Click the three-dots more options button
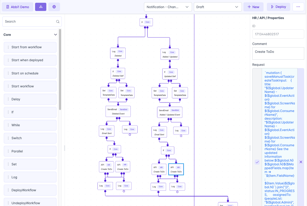 [x=298, y=7]
